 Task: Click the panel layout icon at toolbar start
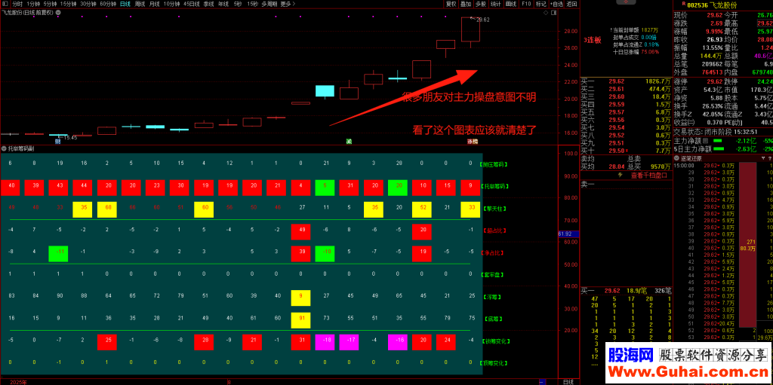point(5,4)
